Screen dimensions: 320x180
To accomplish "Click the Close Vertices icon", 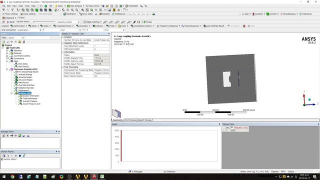I will (21, 14).
